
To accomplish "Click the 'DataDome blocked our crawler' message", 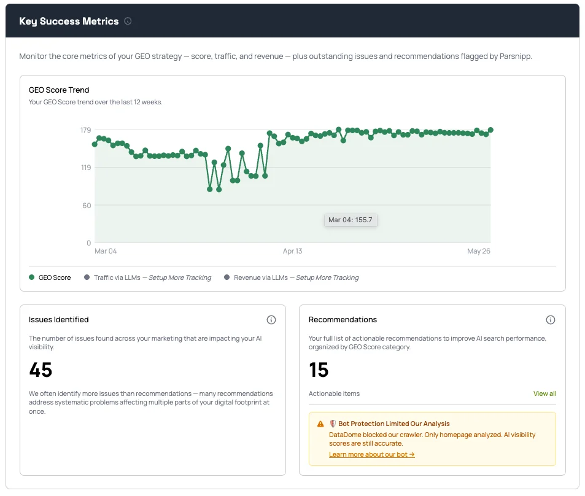I will pyautogui.click(x=432, y=439).
